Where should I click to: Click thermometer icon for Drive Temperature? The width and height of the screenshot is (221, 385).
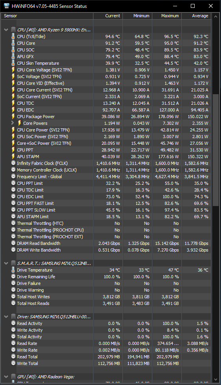point(13,270)
